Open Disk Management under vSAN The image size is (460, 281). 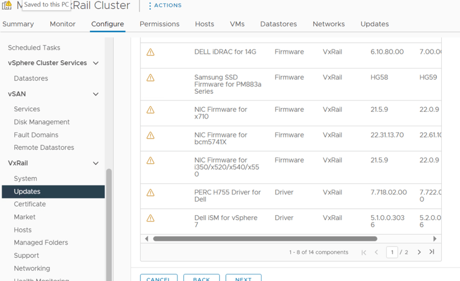(42, 122)
